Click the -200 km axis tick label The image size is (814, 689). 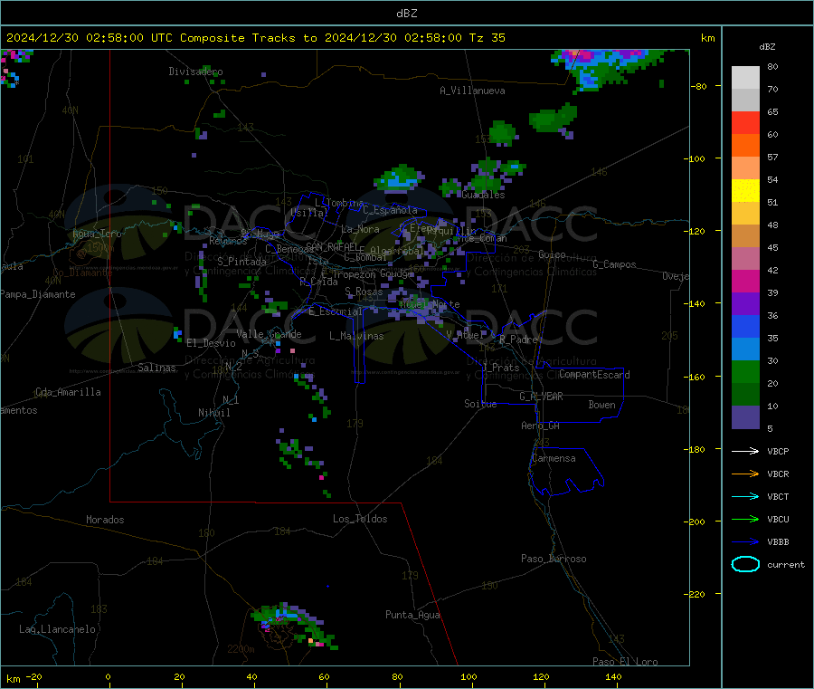pyautogui.click(x=696, y=522)
